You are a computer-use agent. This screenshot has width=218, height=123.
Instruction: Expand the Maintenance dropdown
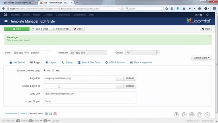(x=201, y=58)
